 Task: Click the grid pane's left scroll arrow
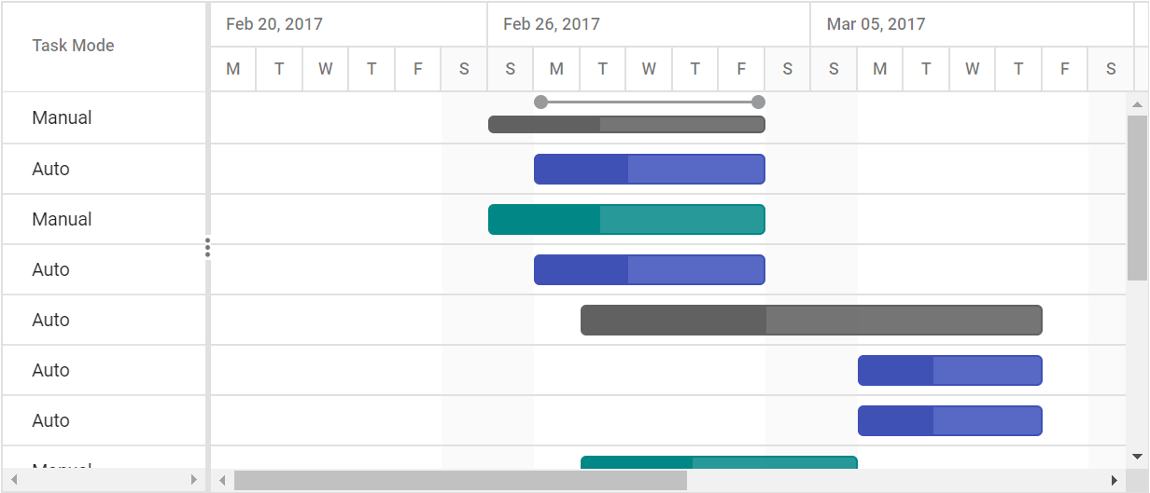(14, 480)
